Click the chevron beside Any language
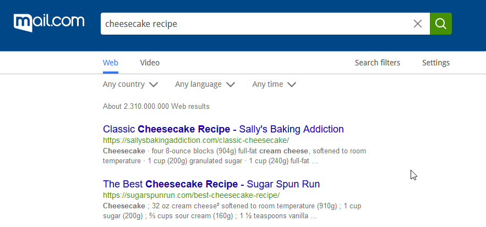This screenshot has width=486, height=227. [231, 85]
